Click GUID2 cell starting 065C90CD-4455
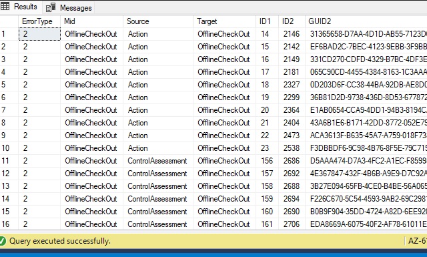Screen dimensions: 427x257 (366, 72)
